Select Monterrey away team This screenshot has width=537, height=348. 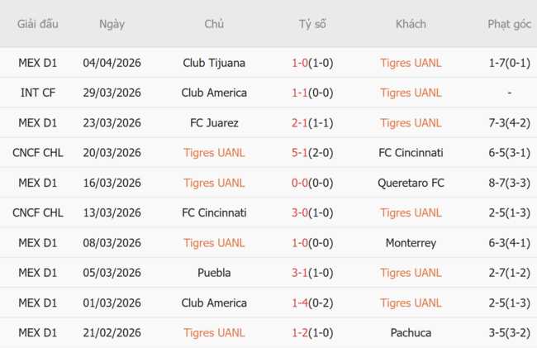(x=411, y=243)
